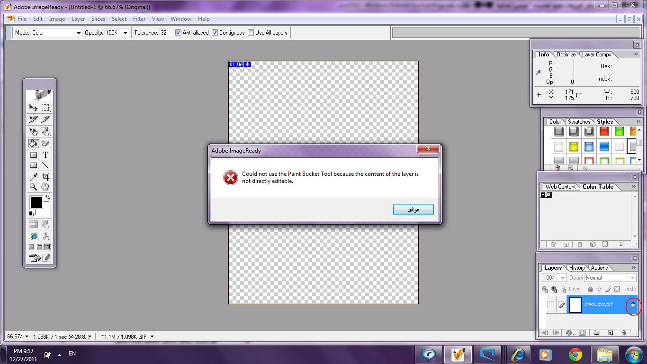Activate the Zoom magnifier tool
647x364 pixels.
tap(34, 187)
